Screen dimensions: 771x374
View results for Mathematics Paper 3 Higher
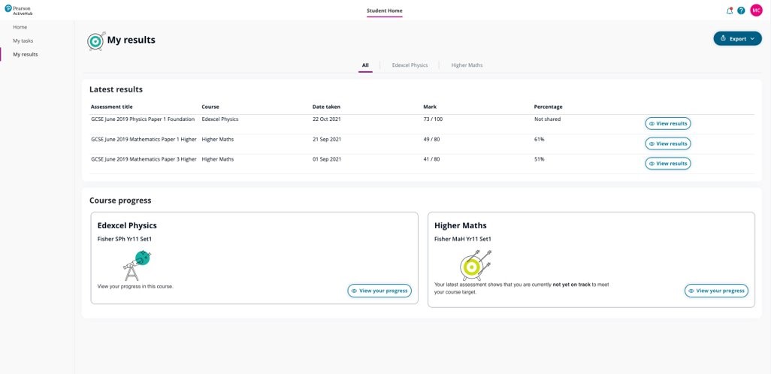(x=668, y=164)
